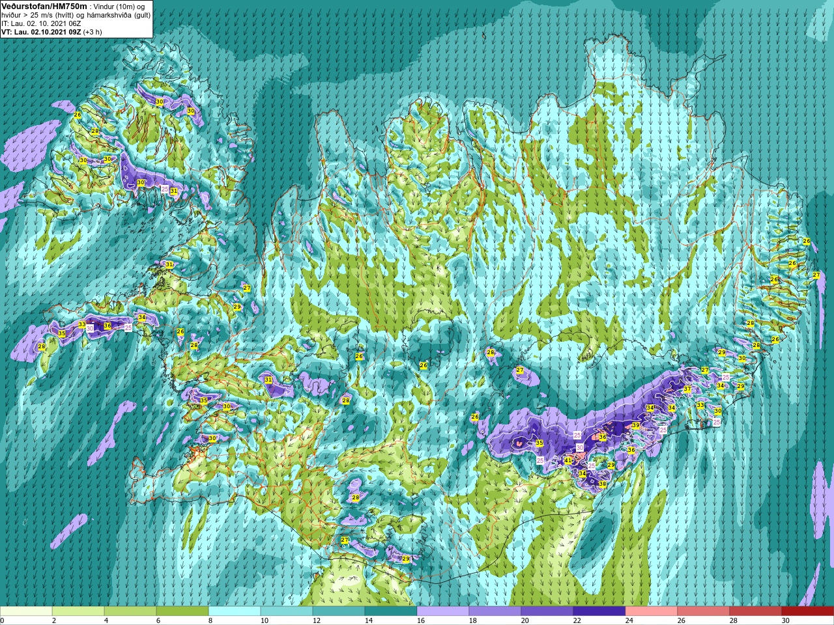Viewport: 834px width, 625px height.
Task: Select the 'IT: Lau. 02. 10. 2021 06Z' line
Action: pyautogui.click(x=42, y=23)
